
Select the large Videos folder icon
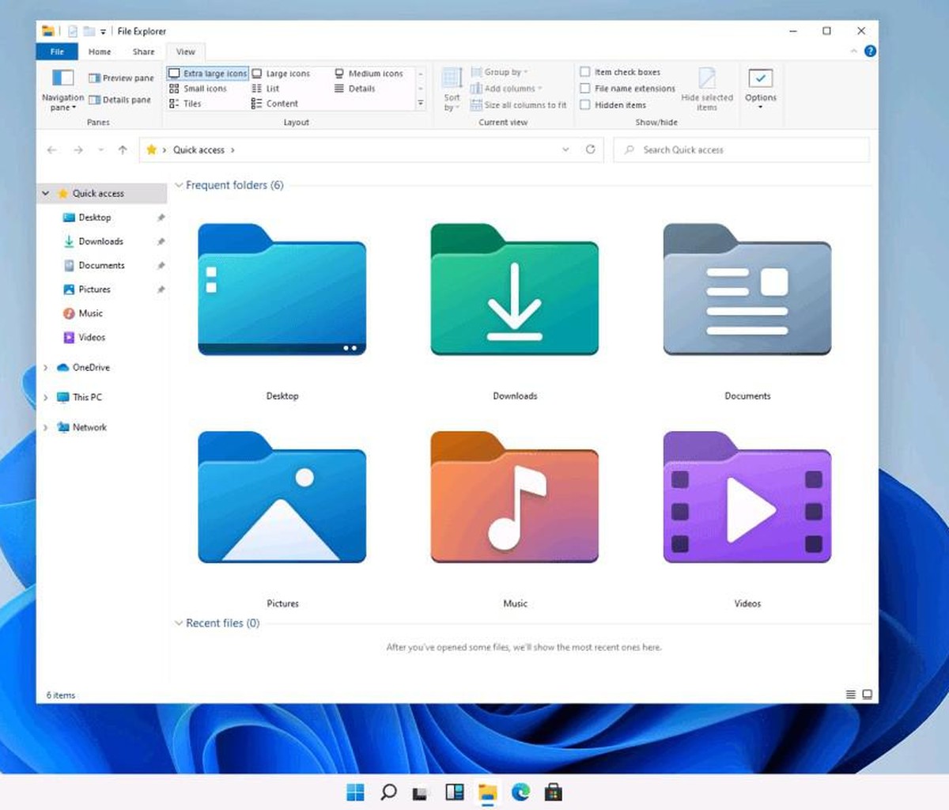(x=747, y=497)
